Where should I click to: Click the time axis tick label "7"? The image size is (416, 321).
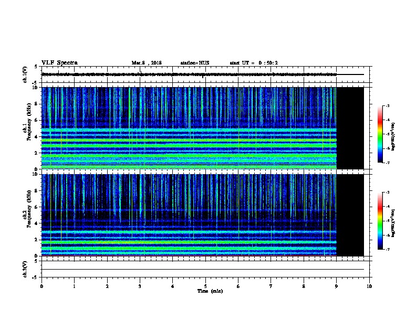click(x=271, y=286)
